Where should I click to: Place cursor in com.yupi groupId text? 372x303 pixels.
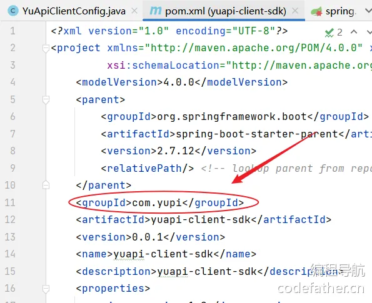pos(157,202)
